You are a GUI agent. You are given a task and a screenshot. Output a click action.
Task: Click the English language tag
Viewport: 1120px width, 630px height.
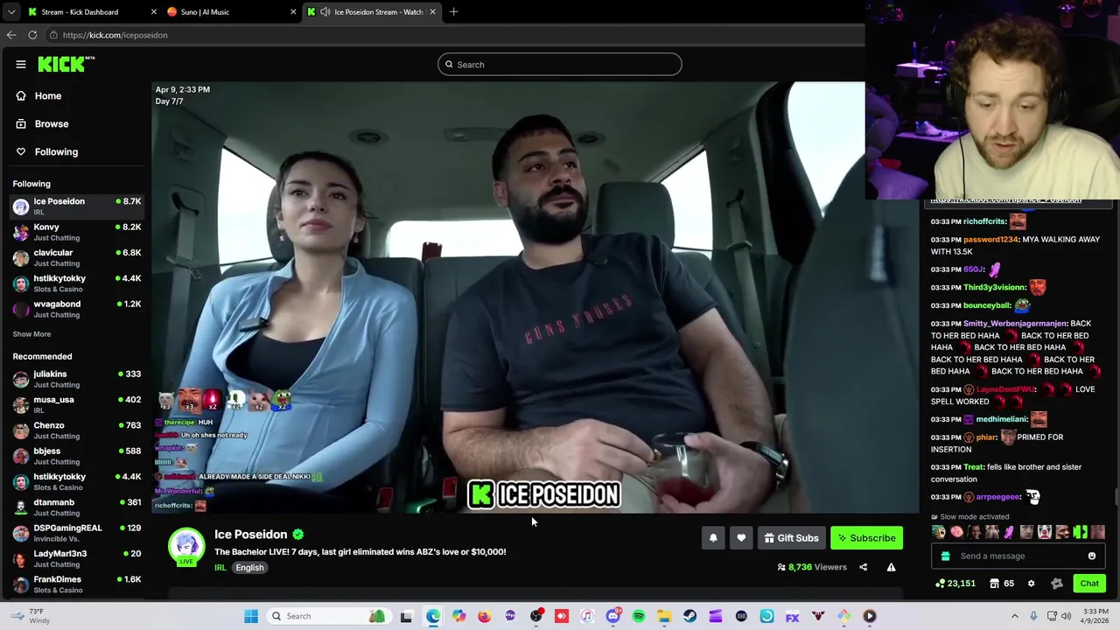pos(249,568)
